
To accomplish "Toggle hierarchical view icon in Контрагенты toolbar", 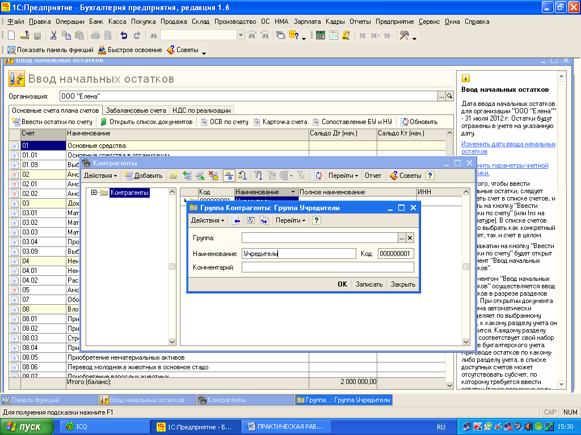I will pos(229,176).
